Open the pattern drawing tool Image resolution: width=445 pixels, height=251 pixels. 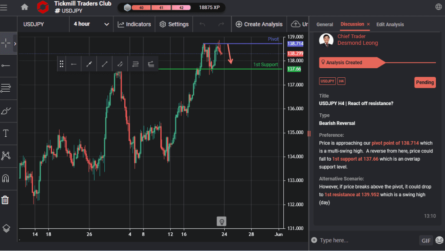7,155
